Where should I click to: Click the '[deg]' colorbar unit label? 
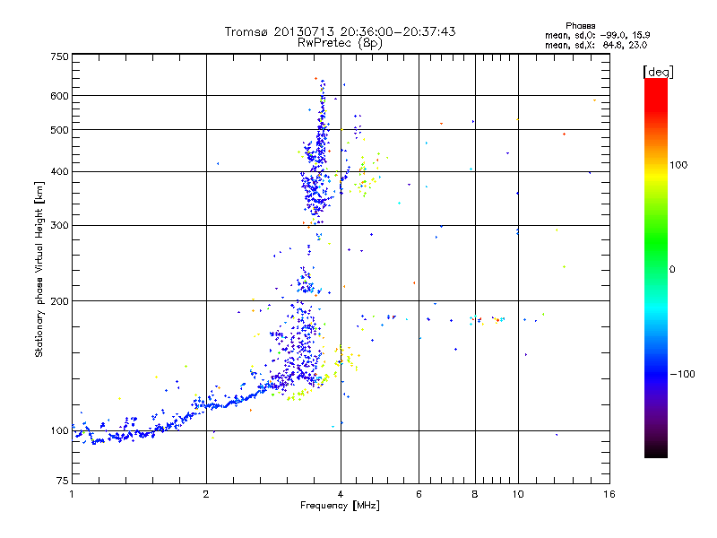658,72
